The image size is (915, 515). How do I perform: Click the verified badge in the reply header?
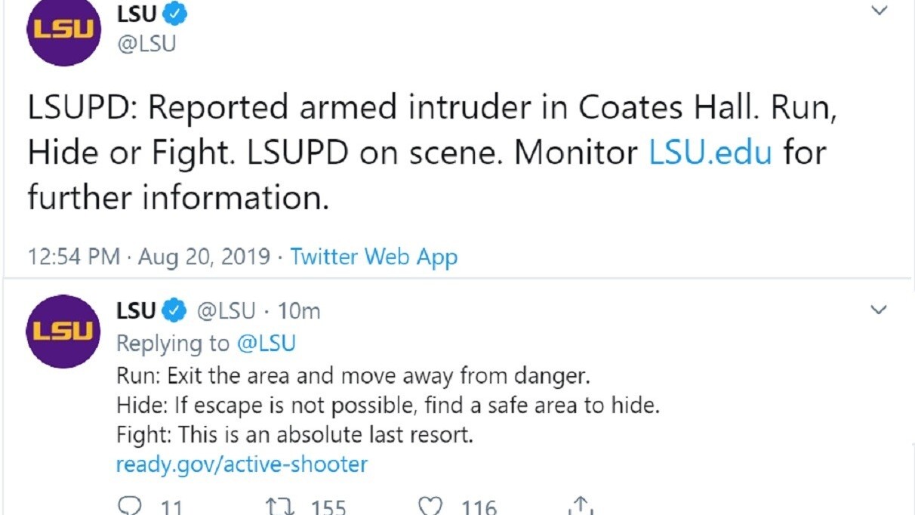[175, 310]
